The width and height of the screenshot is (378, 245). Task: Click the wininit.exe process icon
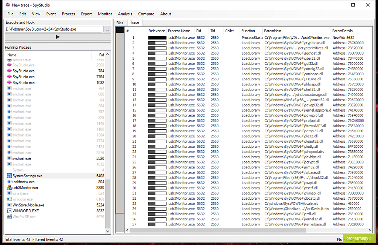tap(9, 193)
